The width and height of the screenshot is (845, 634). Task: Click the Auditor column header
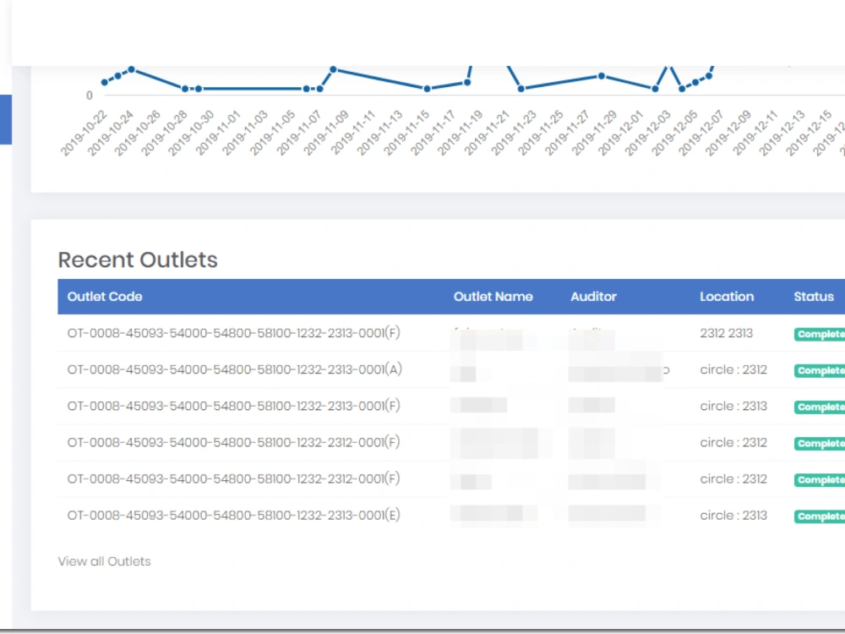593,297
